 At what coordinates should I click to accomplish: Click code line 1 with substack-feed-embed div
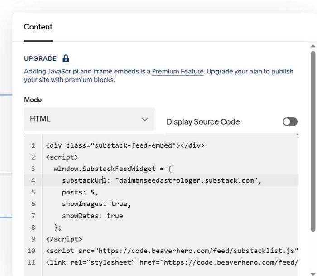point(125,145)
